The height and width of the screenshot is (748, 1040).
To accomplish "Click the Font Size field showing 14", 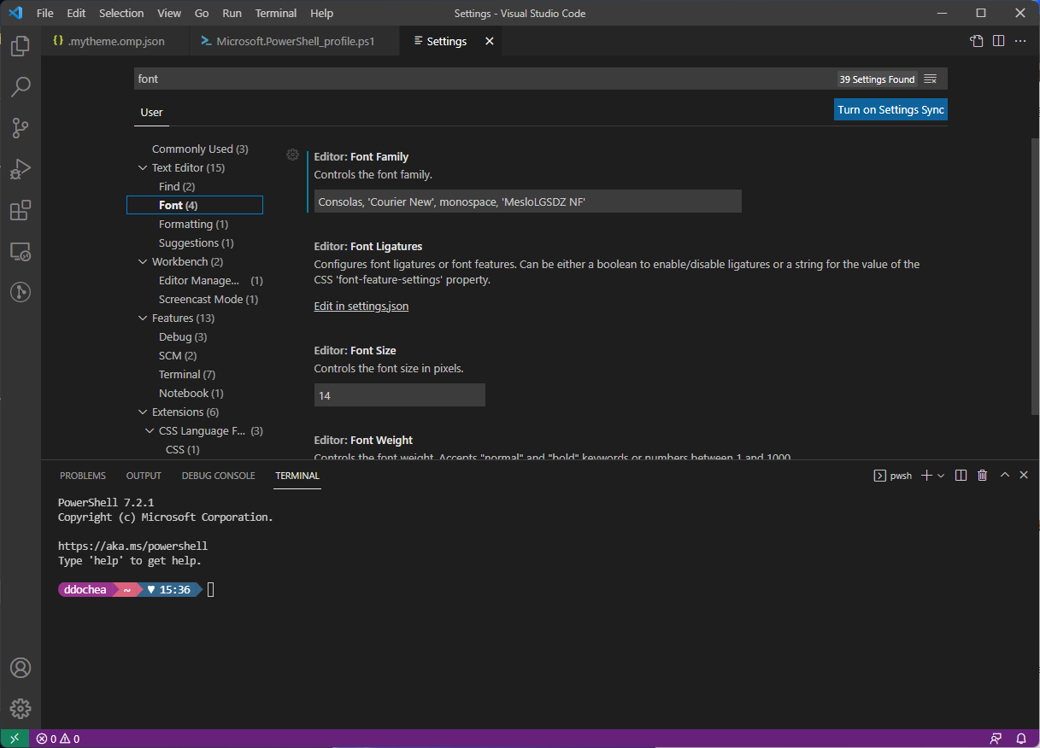I will [399, 395].
